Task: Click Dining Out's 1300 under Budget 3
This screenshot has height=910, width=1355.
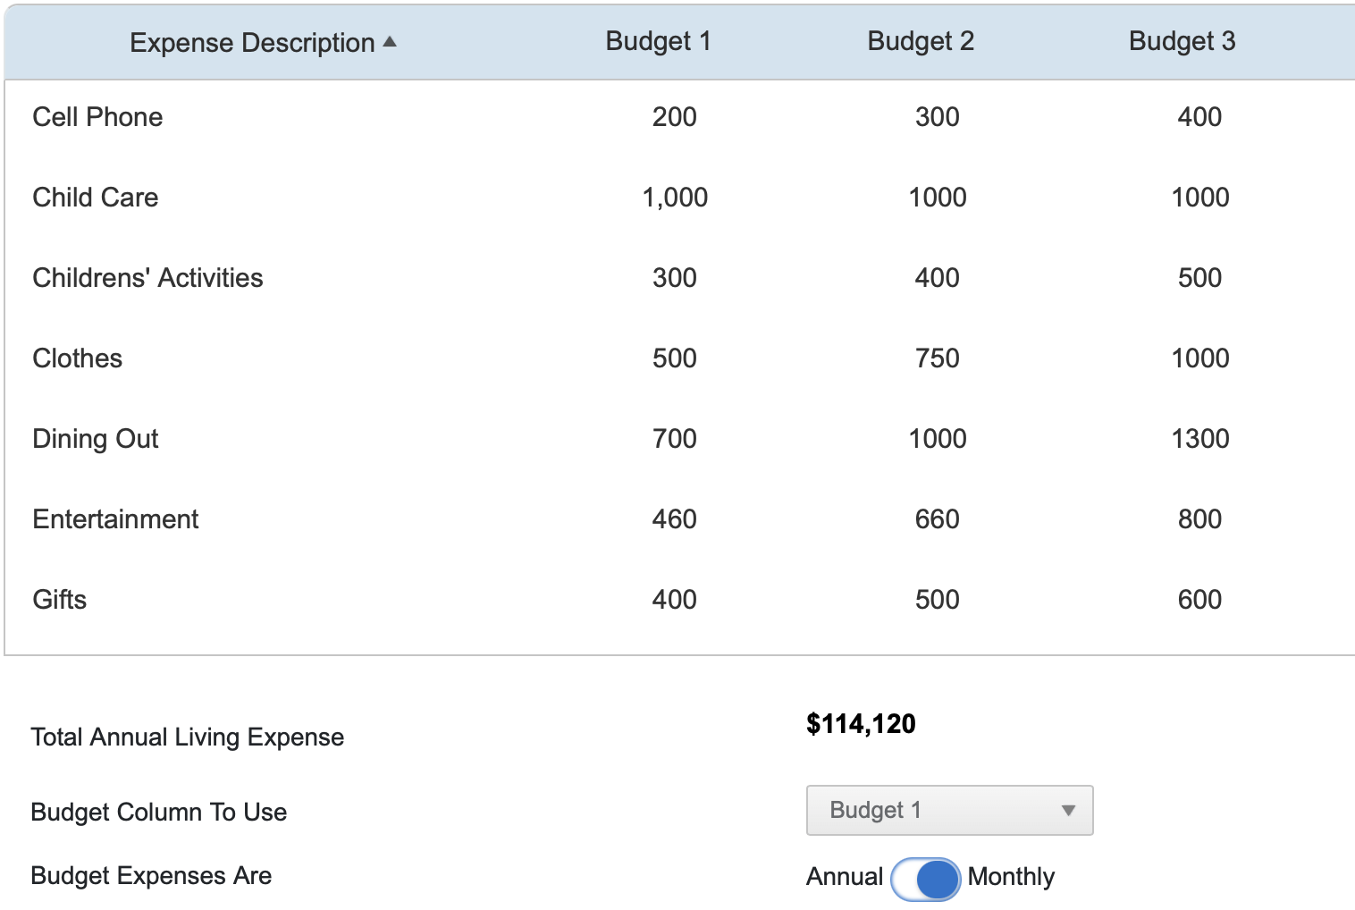Action: click(x=1199, y=438)
